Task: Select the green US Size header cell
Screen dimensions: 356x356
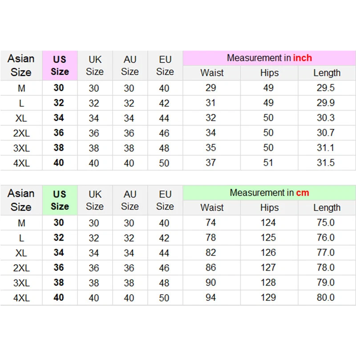Action: coord(60,200)
